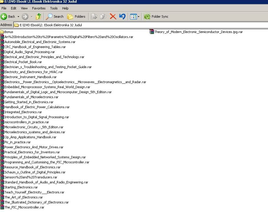268x212 pixels.
Task: Open the View menu
Action: click(24, 8)
